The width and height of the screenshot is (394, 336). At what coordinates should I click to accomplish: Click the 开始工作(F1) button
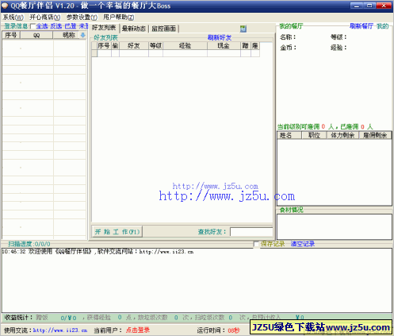tap(117, 232)
